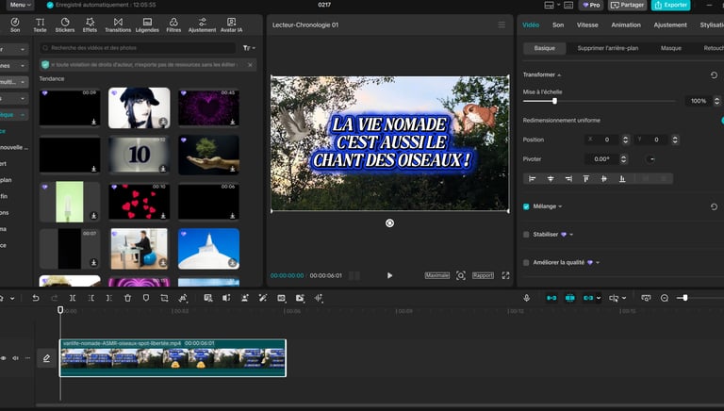Switch to the Animation tab

tap(625, 25)
